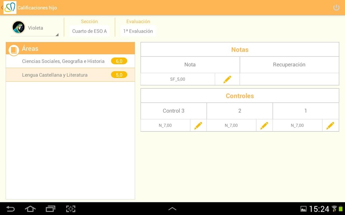Edit the SF_5,00 nota with pencil icon
This screenshot has width=345, height=215.
click(227, 79)
